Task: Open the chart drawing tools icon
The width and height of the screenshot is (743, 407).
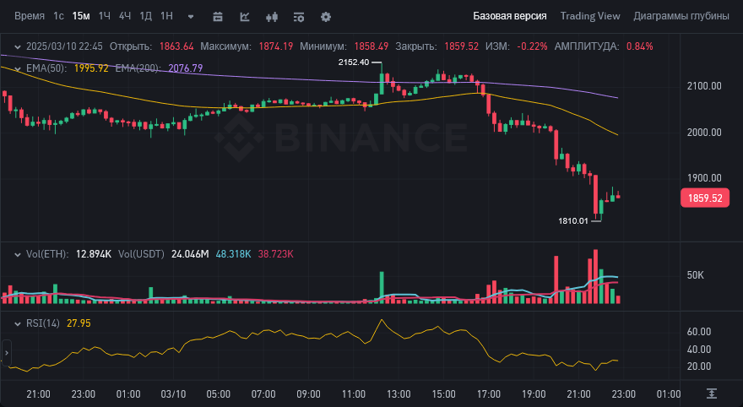Action: click(x=245, y=17)
